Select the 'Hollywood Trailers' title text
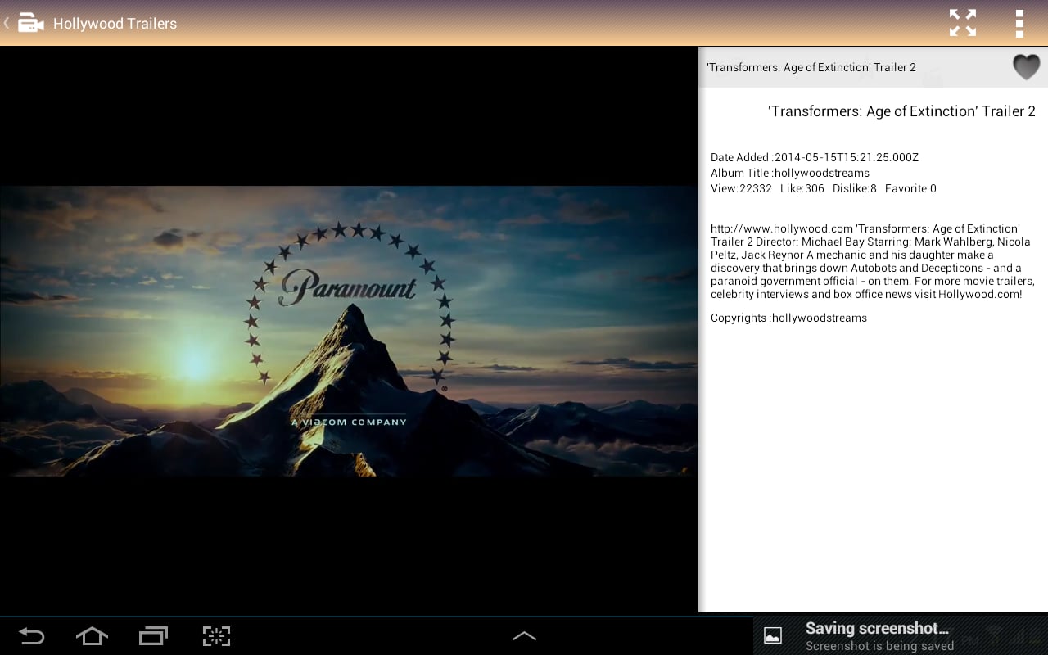Screen dimensions: 1048x655 click(x=115, y=24)
